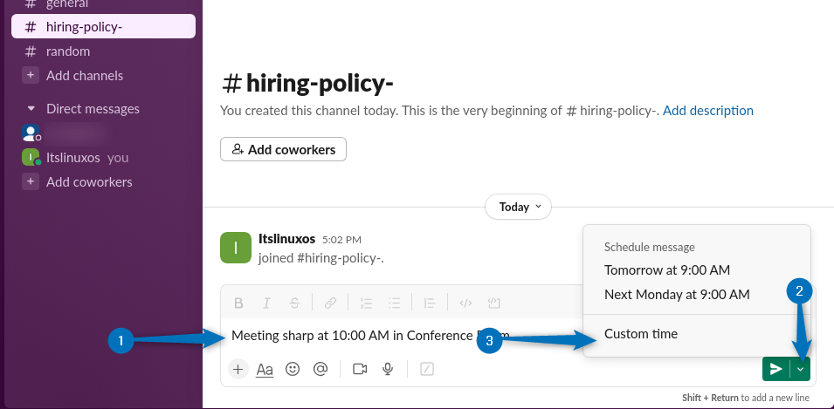The width and height of the screenshot is (834, 409).
Task: Record a video clip
Action: (x=360, y=369)
